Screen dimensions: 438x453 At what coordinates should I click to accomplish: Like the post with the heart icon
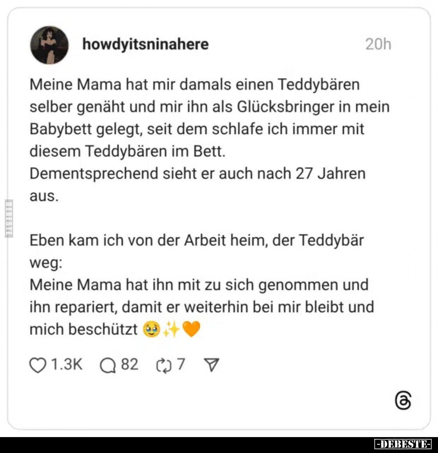pos(38,365)
